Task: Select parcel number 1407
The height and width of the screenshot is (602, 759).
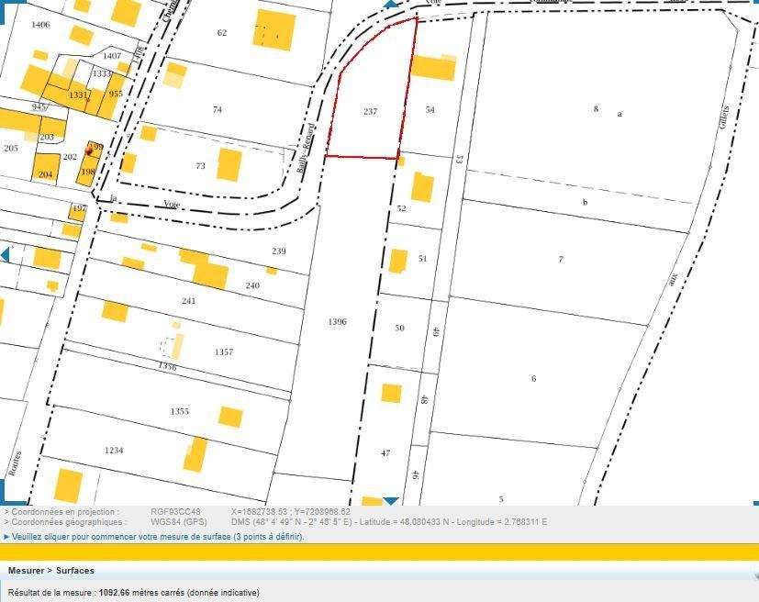Action: coord(112,56)
